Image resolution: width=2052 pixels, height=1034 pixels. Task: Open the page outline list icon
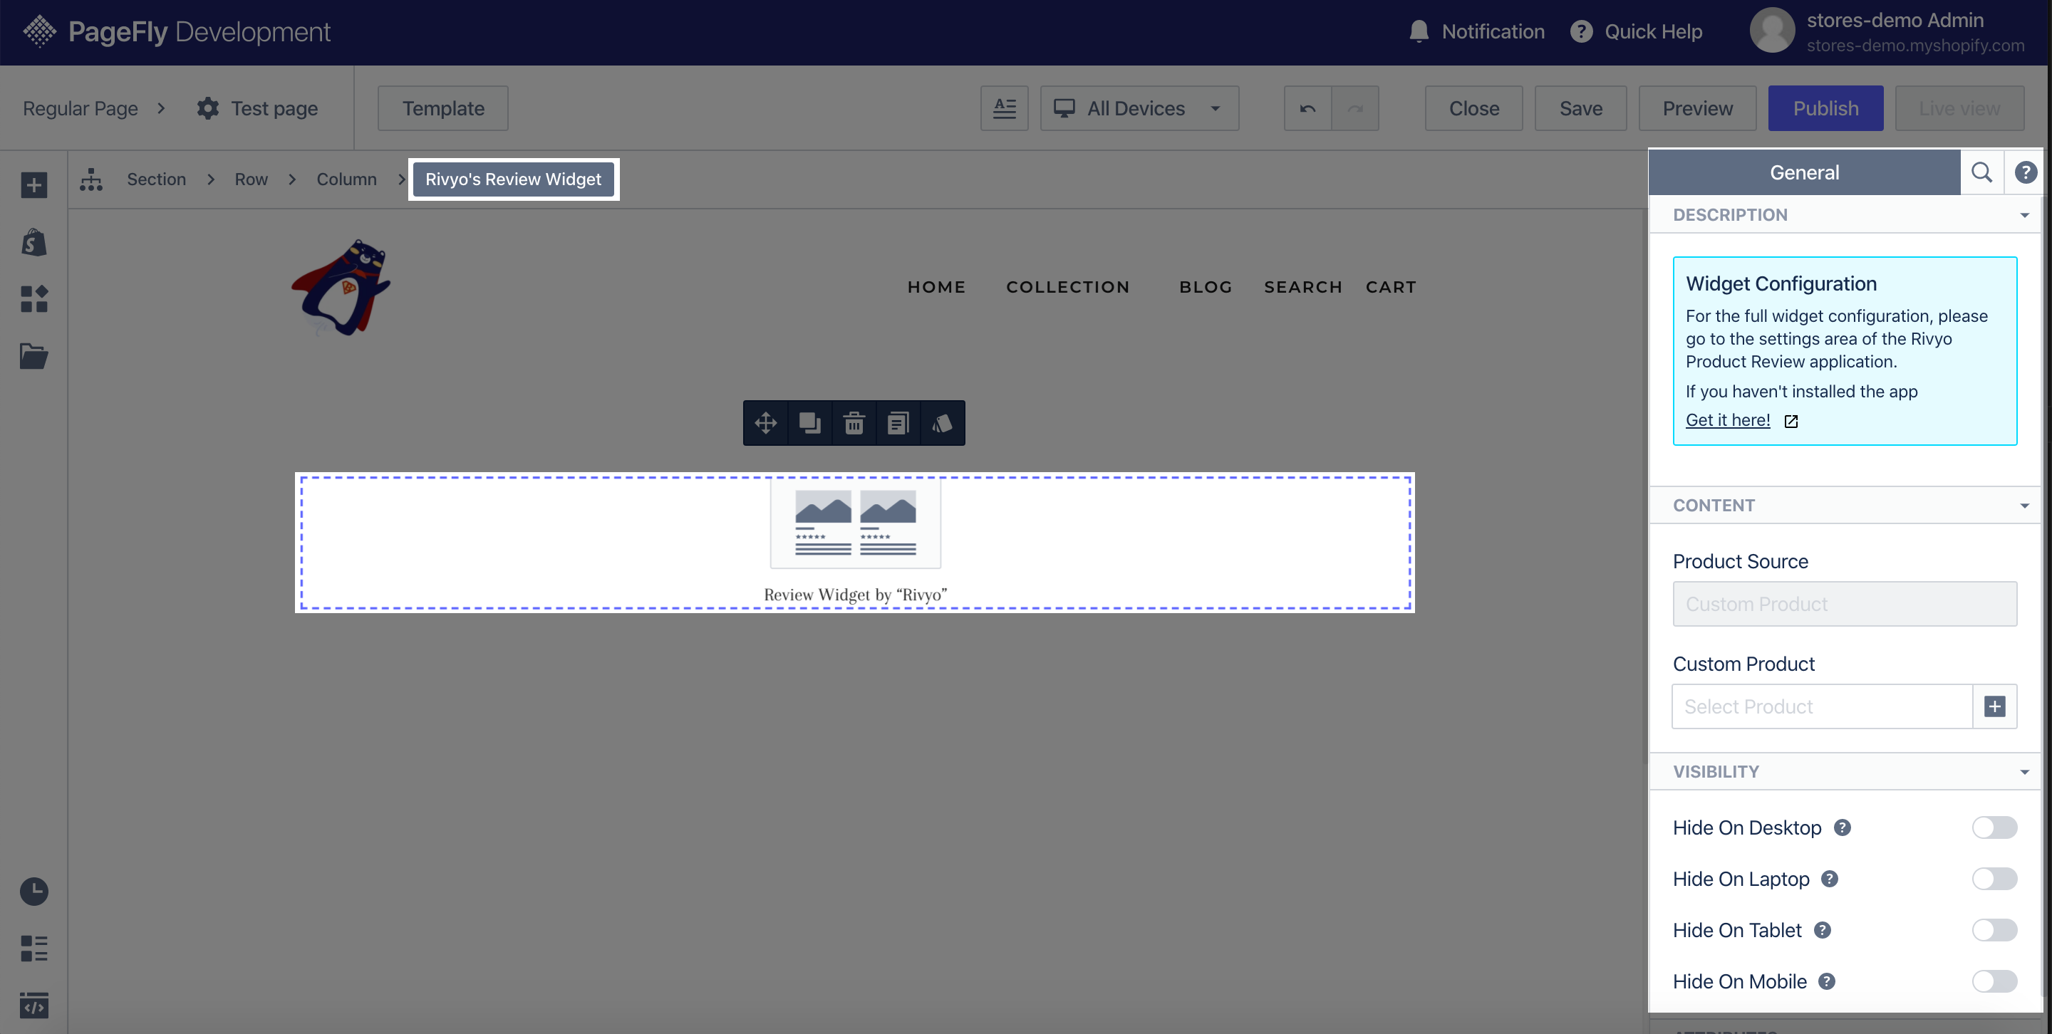pos(33,948)
